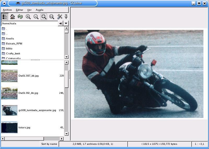The width and height of the screenshot is (209, 149).
Task: Click the 2,0 MB, 17 archivos status
Action: coord(93,144)
